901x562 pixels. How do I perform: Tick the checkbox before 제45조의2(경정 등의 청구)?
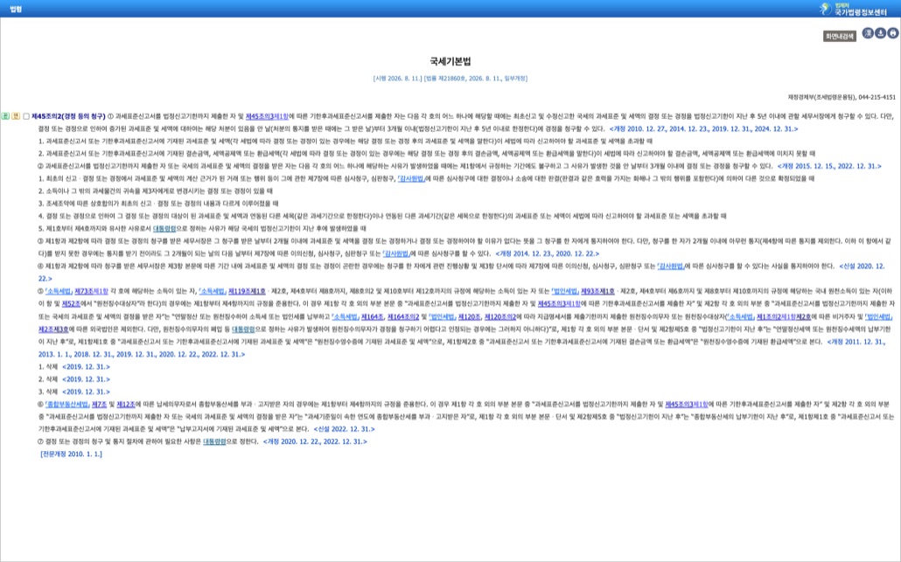click(x=26, y=116)
